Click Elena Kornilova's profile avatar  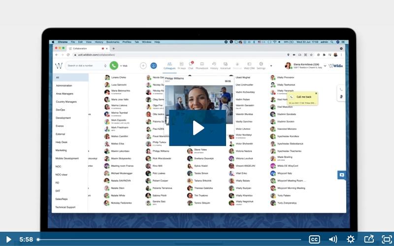click(x=288, y=66)
